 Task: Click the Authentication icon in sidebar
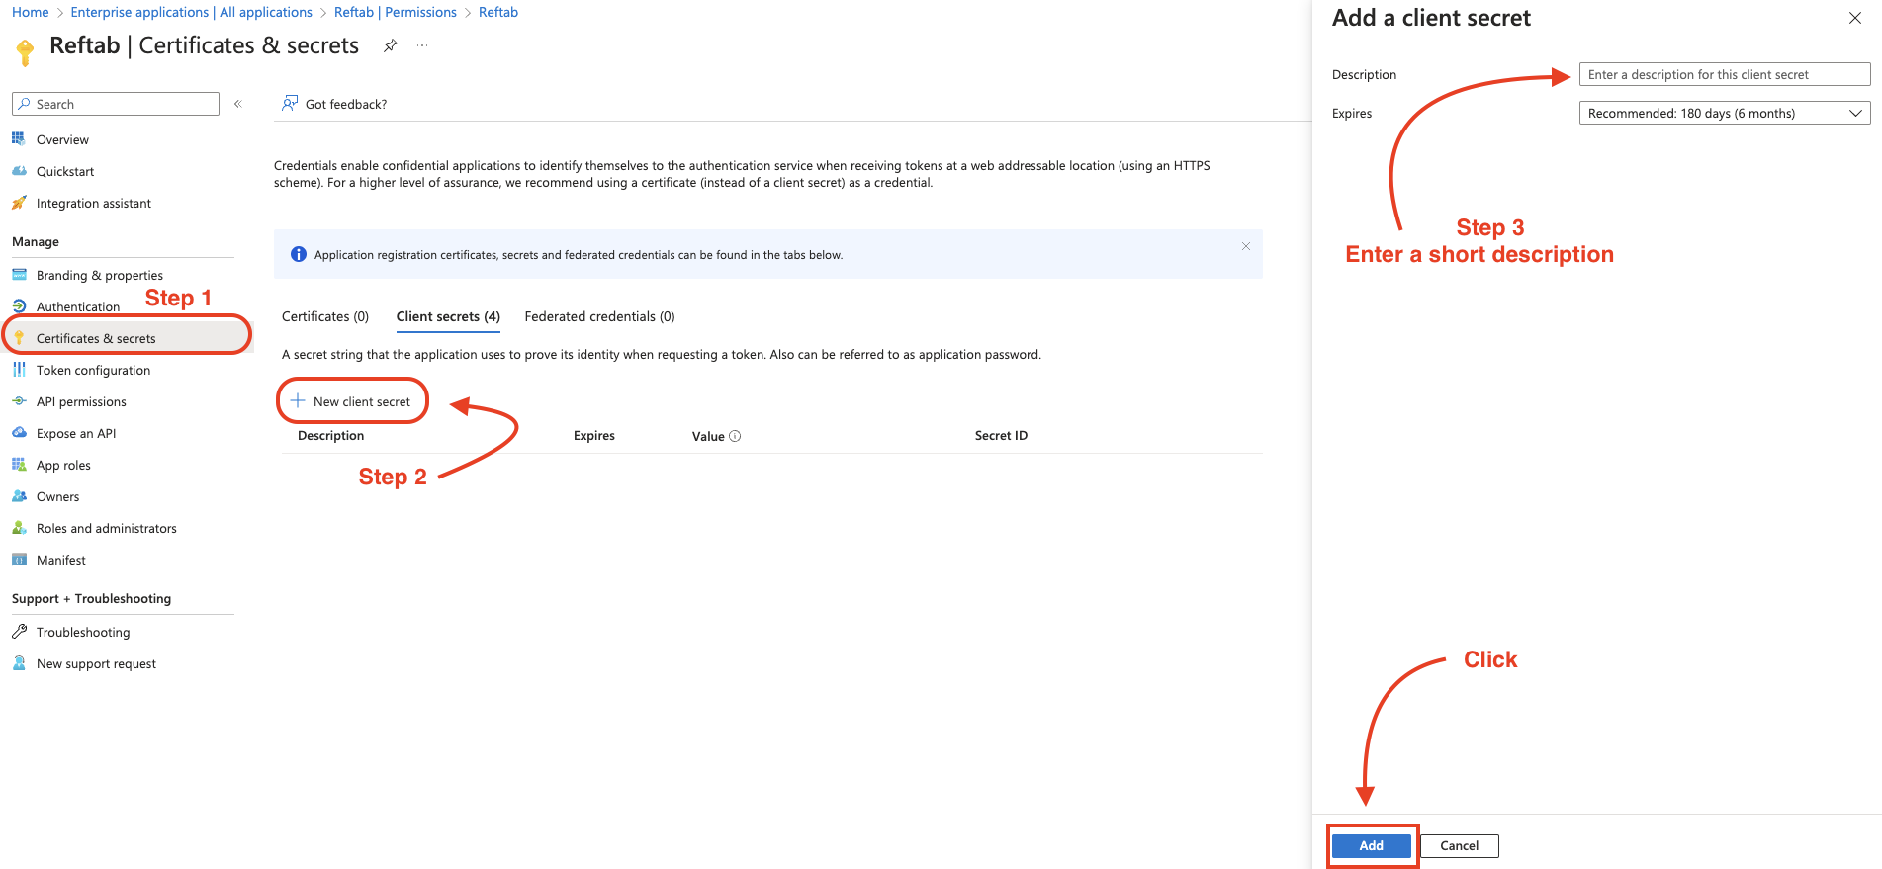(19, 306)
